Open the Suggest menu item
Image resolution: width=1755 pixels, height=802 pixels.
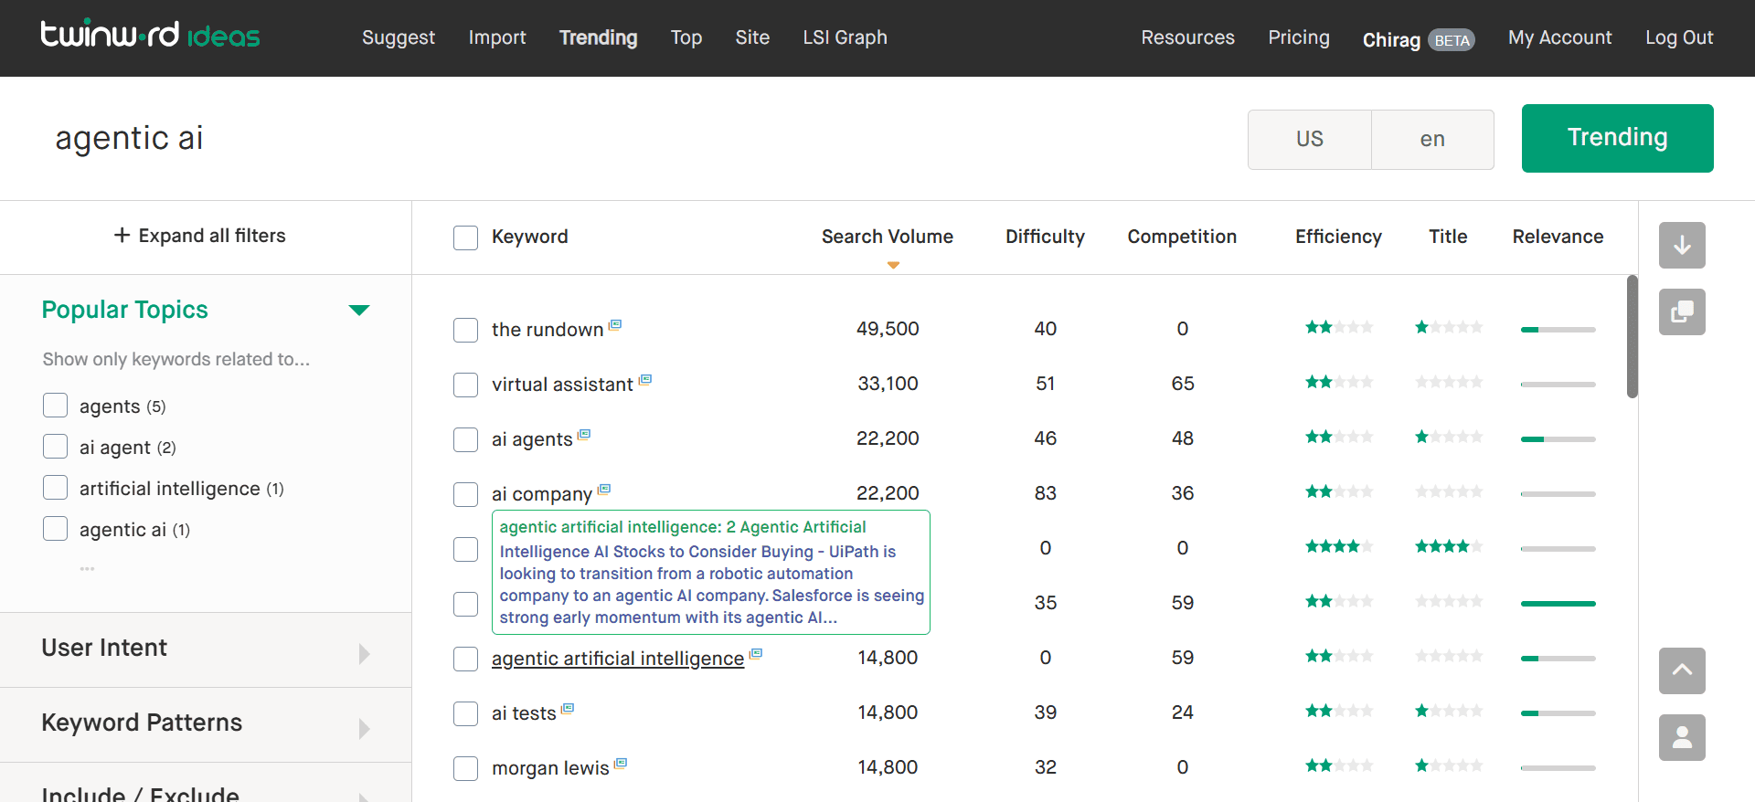(x=399, y=37)
